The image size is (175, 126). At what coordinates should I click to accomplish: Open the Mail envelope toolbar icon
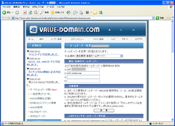[75, 12]
